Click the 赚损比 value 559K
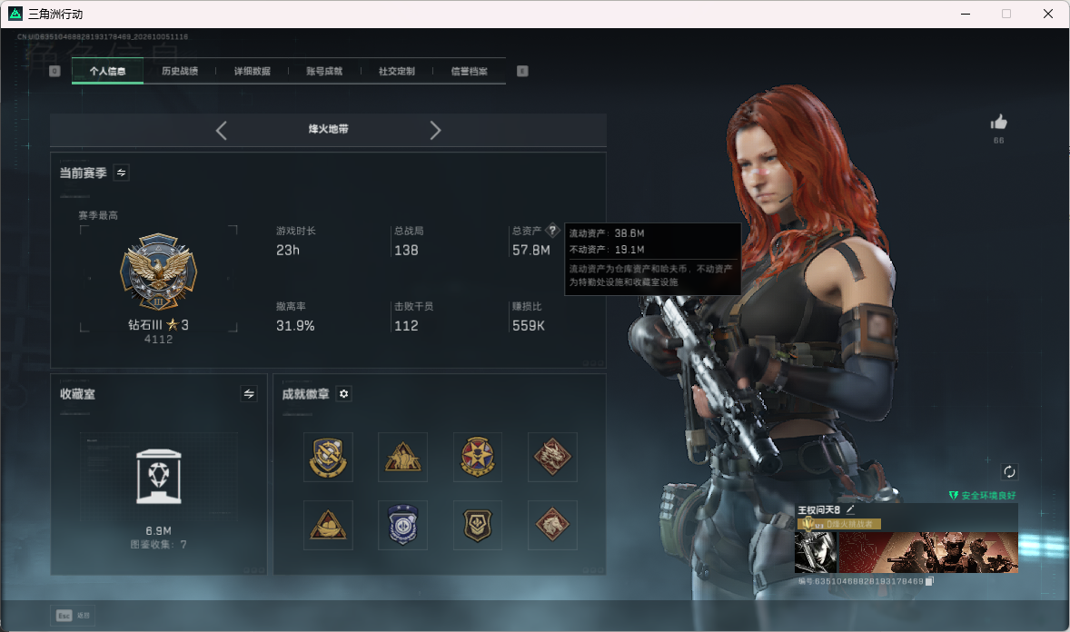 click(x=528, y=326)
